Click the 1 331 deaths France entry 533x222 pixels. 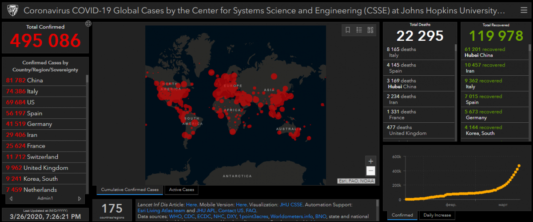(x=418, y=114)
